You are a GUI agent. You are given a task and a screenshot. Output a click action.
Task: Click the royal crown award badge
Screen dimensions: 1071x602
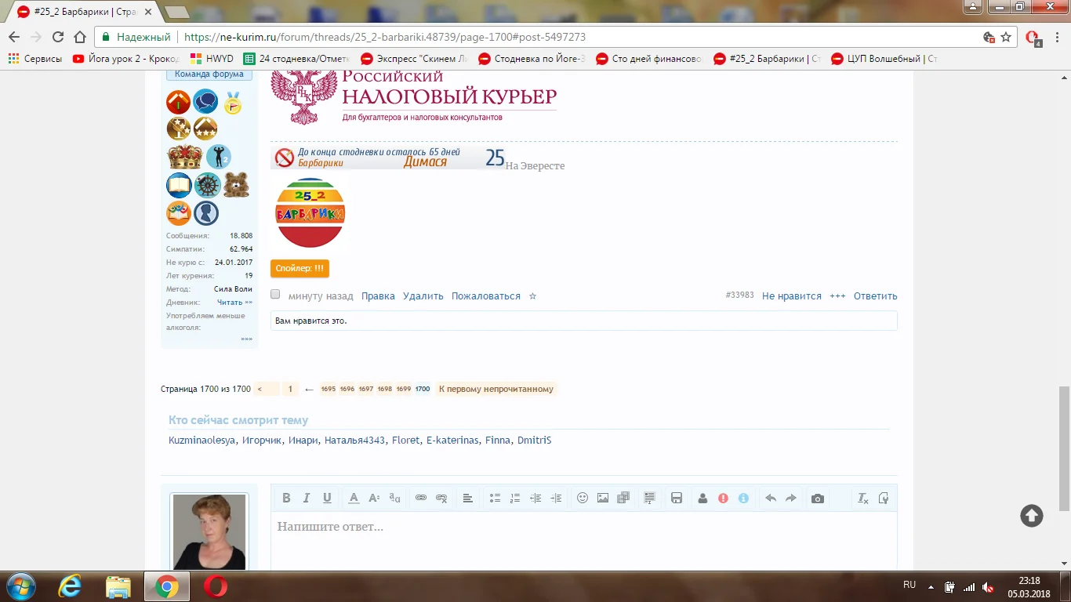(x=185, y=157)
